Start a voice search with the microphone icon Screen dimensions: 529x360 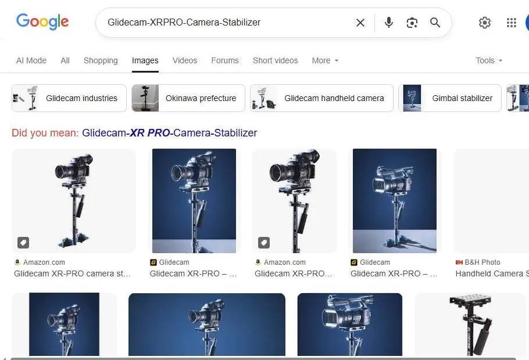[388, 23]
